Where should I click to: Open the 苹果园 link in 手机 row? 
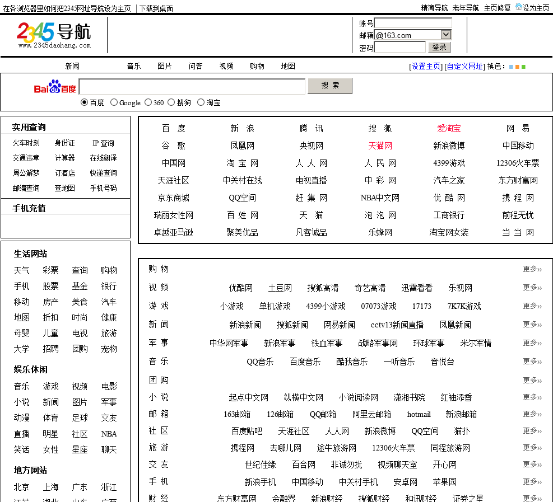[x=444, y=482]
